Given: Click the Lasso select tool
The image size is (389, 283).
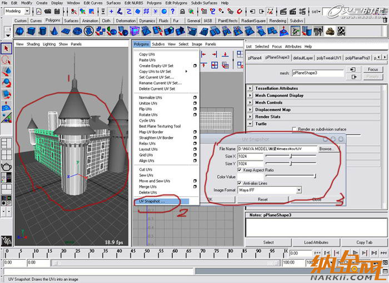Looking at the screenshot, I should [7, 59].
